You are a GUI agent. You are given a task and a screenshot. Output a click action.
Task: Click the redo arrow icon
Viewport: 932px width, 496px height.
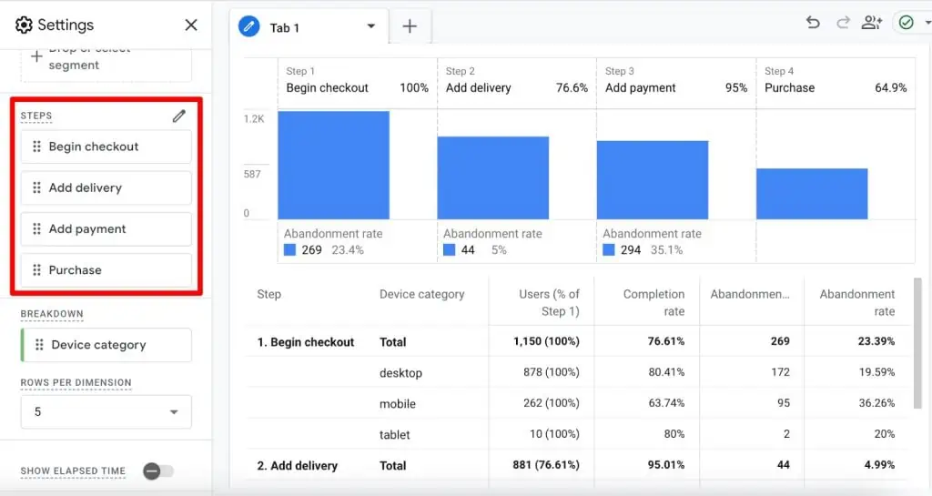pyautogui.click(x=843, y=23)
